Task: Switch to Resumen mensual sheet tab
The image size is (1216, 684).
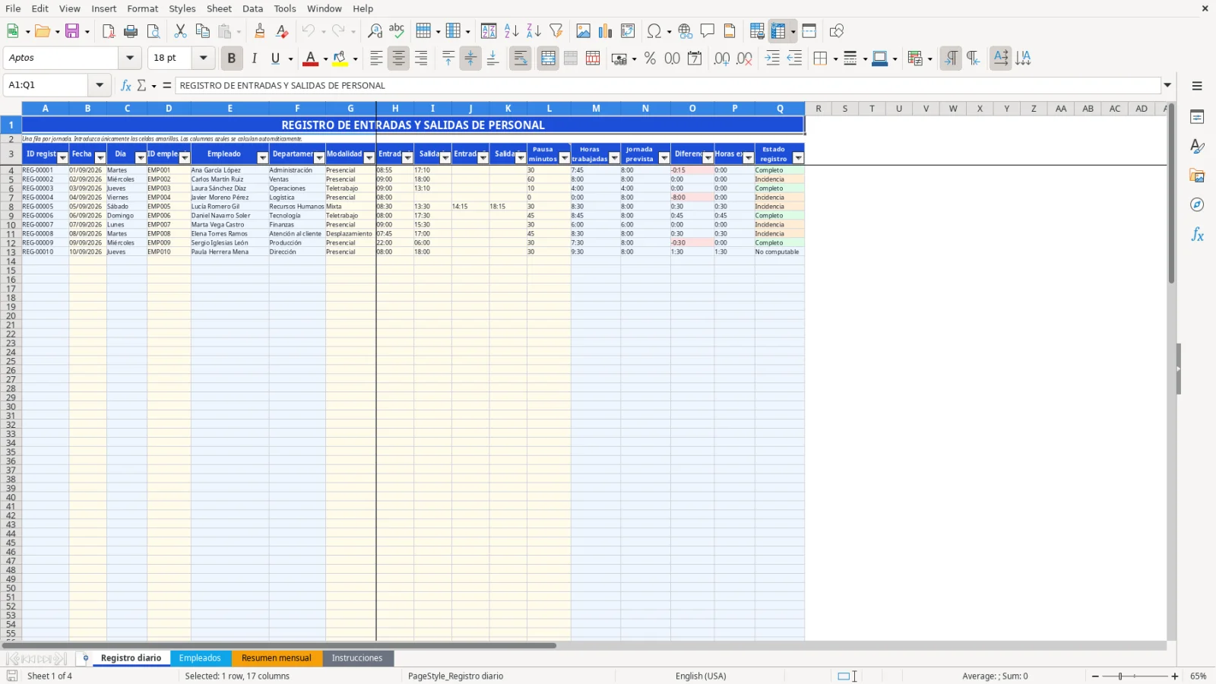Action: click(x=277, y=658)
